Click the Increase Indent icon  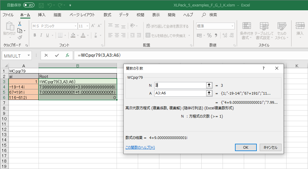tap(139, 35)
